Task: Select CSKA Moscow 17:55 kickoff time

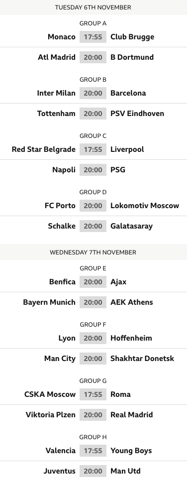Action: pyautogui.click(x=93, y=394)
